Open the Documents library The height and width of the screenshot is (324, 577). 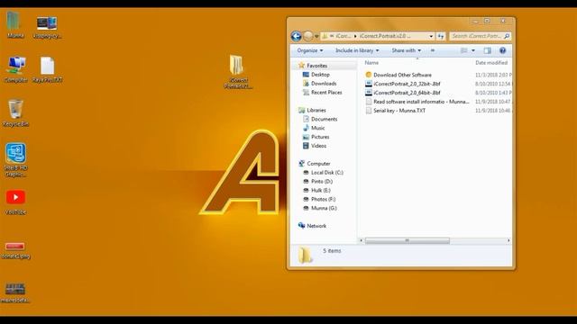point(324,119)
